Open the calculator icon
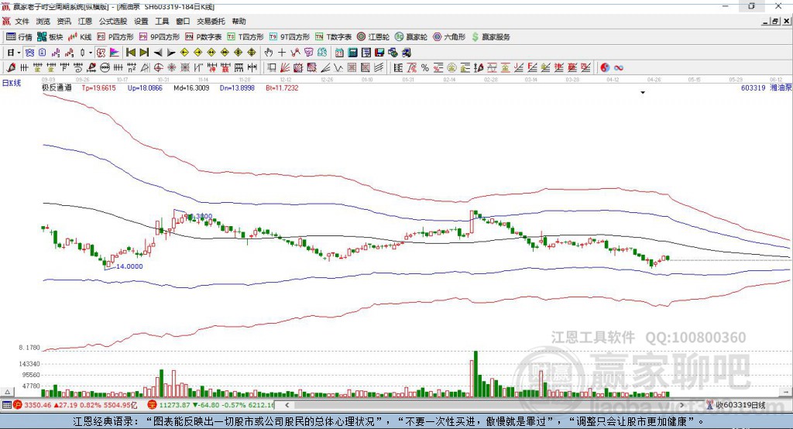This screenshot has height=429, width=793. 352,53
